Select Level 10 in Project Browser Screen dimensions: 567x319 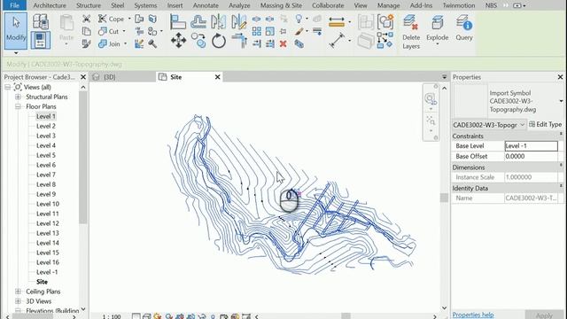pos(47,204)
